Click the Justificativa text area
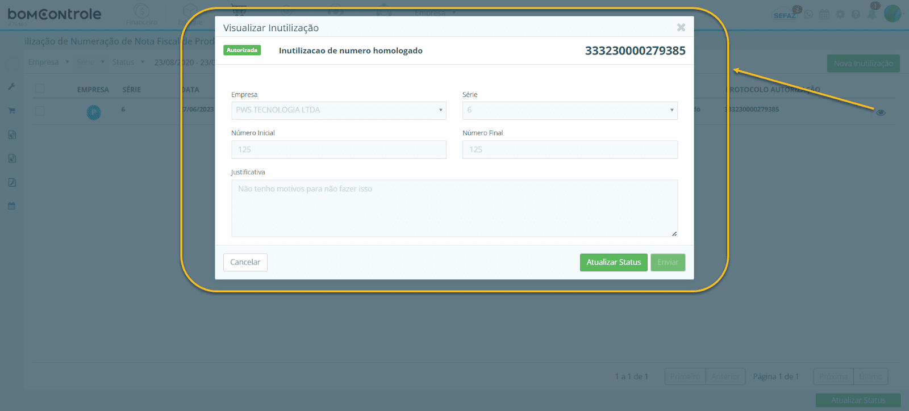Viewport: 909px width, 411px height. [454, 208]
